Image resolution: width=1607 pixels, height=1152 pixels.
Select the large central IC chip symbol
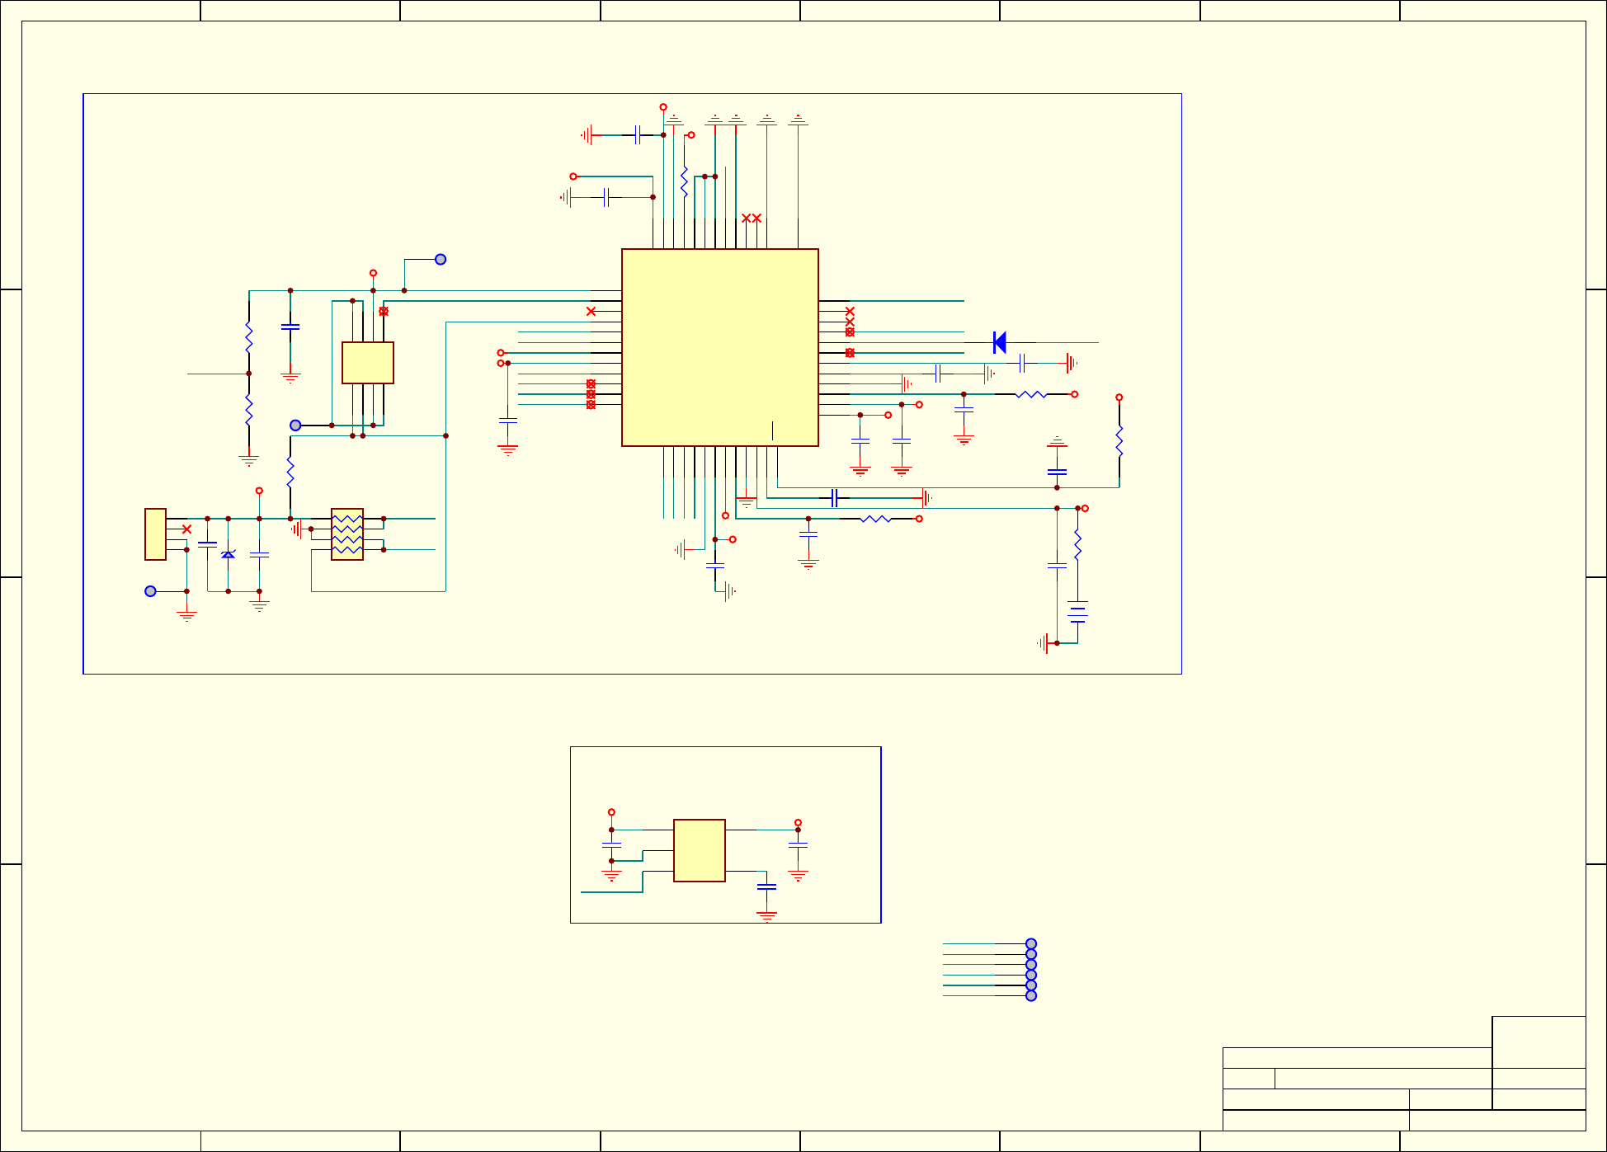(x=719, y=347)
